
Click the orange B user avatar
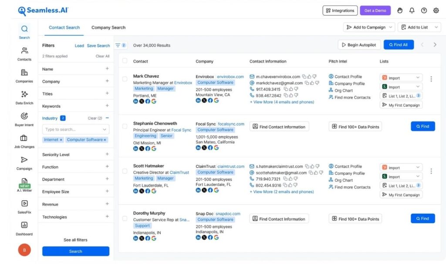(24, 250)
